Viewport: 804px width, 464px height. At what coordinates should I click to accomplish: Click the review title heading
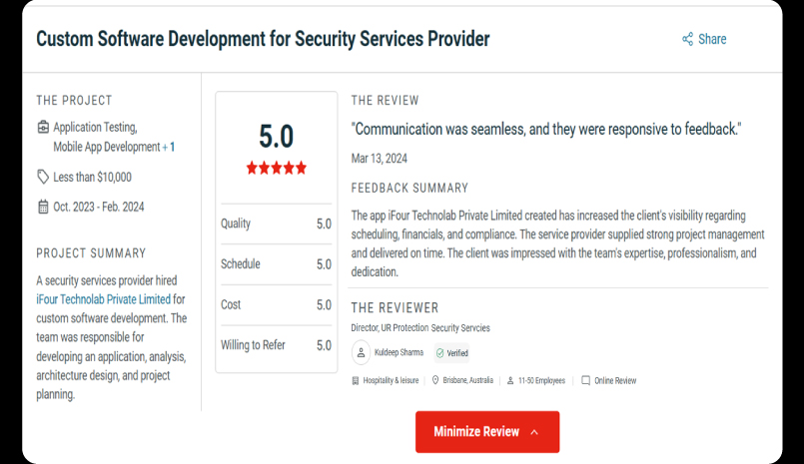[x=263, y=39]
